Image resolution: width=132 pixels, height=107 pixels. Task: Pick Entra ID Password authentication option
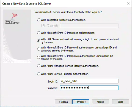39,49
